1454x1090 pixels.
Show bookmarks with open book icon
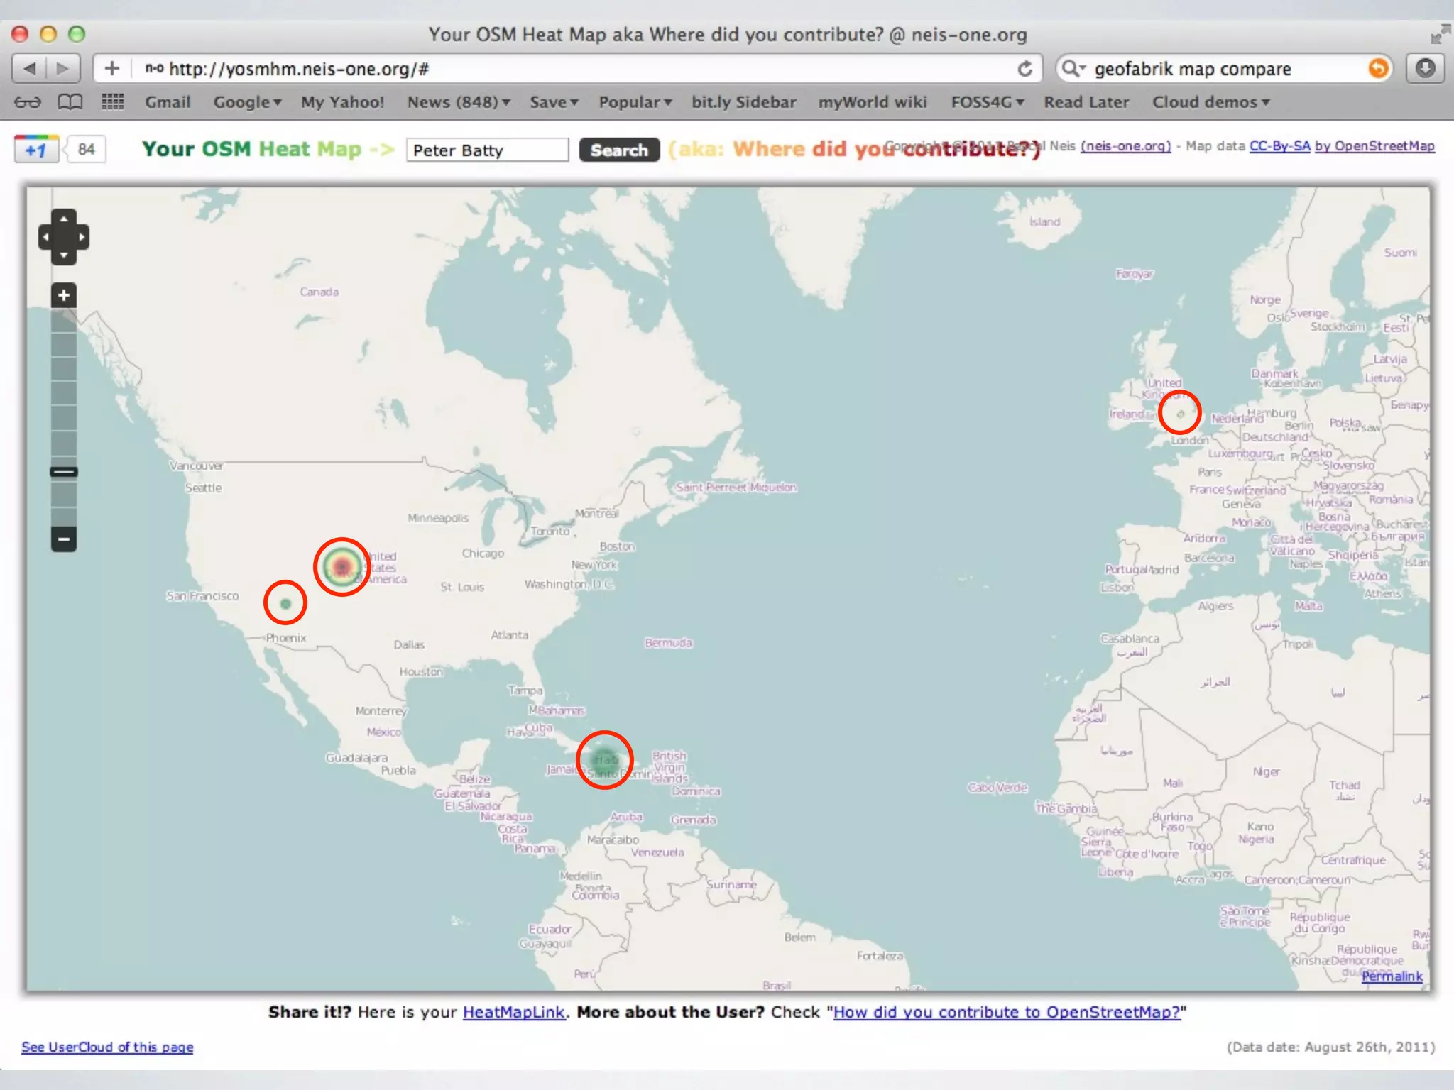click(70, 102)
